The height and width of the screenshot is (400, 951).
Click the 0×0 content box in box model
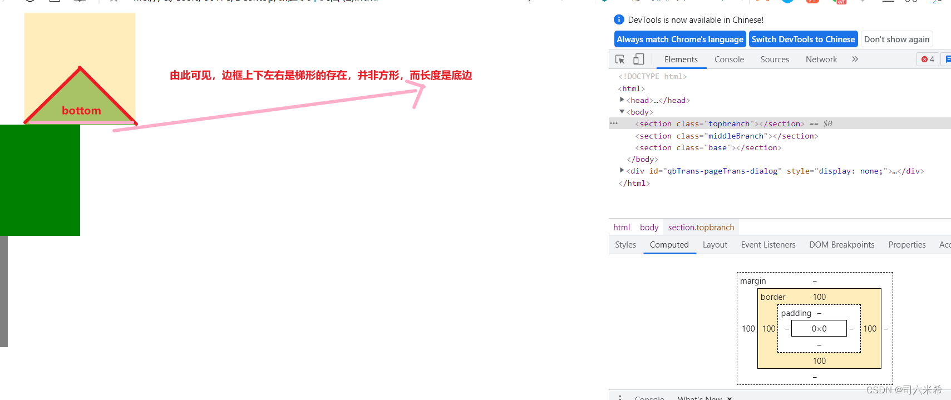coord(819,329)
